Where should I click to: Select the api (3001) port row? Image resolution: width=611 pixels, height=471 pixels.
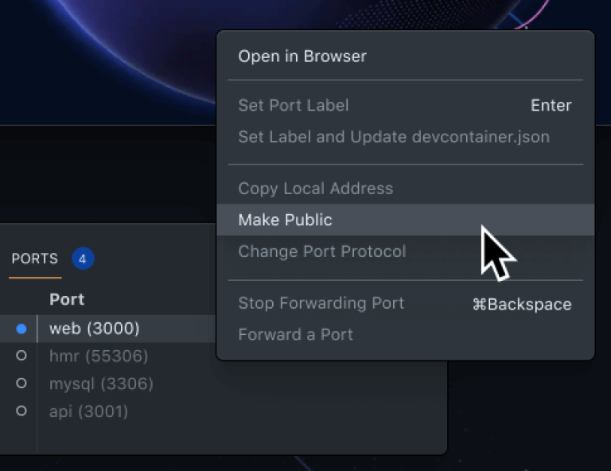88,411
